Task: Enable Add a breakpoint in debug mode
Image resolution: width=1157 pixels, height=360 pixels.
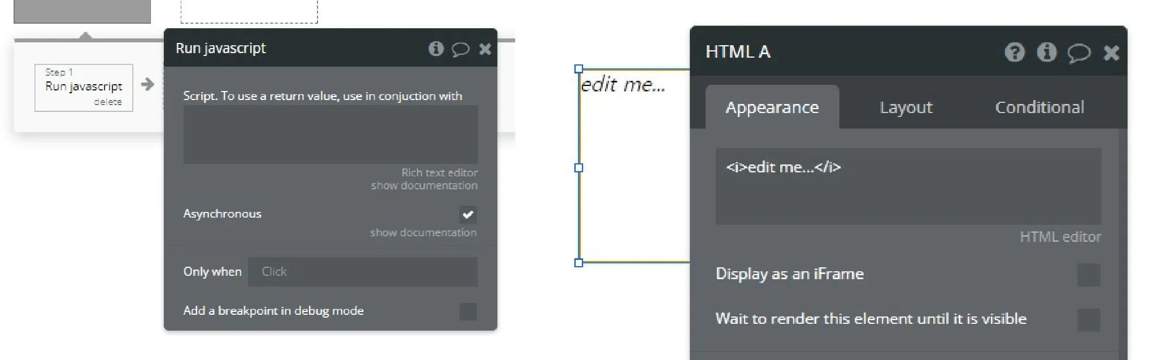Action: [468, 311]
